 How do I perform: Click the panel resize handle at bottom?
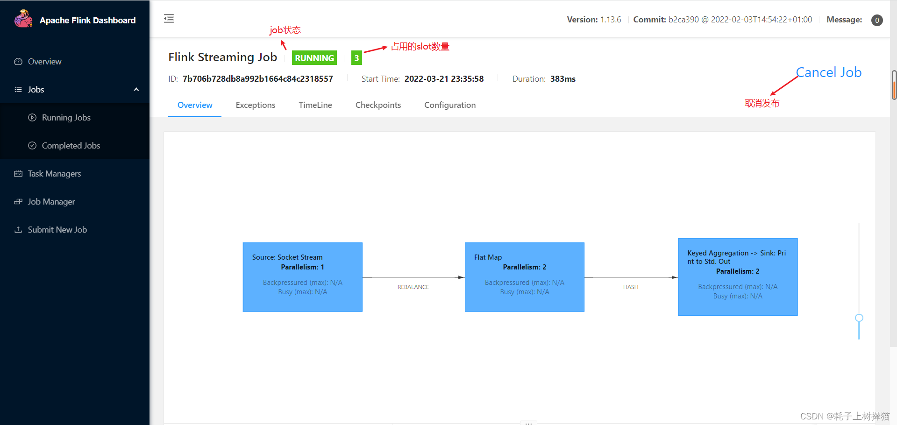click(528, 423)
